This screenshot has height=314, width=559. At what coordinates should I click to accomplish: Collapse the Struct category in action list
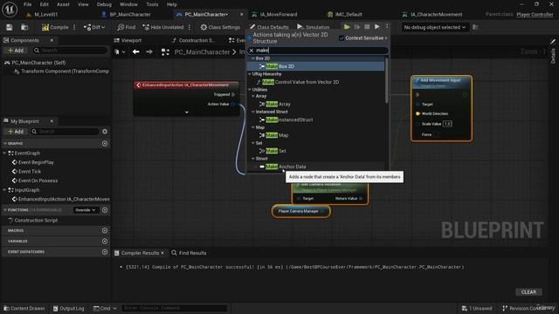253,159
